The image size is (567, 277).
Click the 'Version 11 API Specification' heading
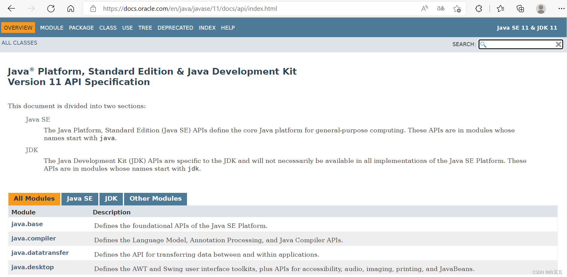(79, 82)
